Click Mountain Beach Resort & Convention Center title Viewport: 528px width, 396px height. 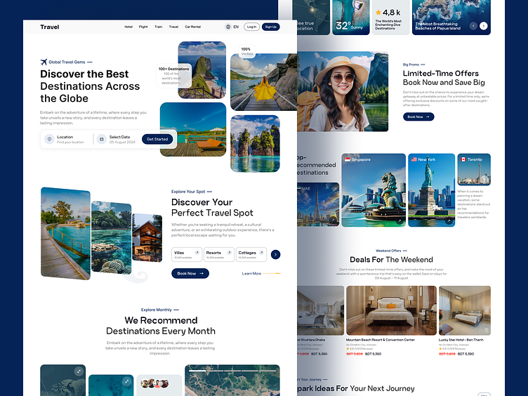pos(381,340)
